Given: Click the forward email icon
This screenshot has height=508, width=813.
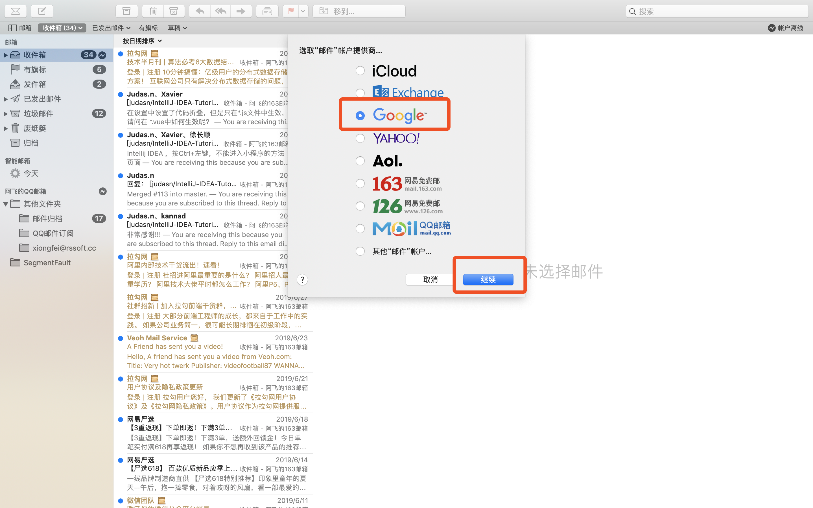Looking at the screenshot, I should coord(241,10).
